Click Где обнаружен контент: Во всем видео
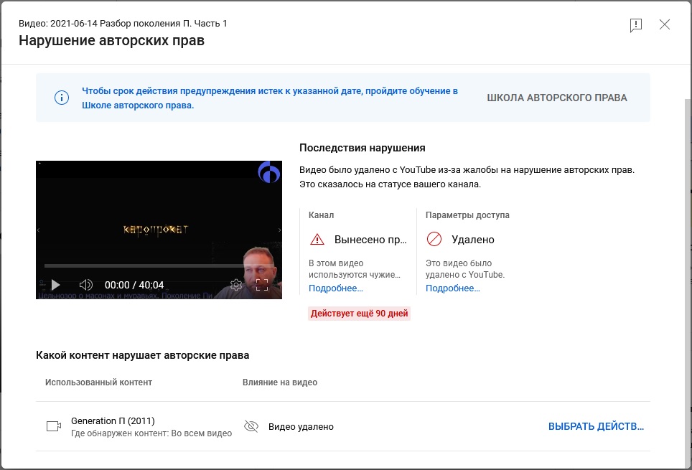This screenshot has width=692, height=470. point(151,433)
